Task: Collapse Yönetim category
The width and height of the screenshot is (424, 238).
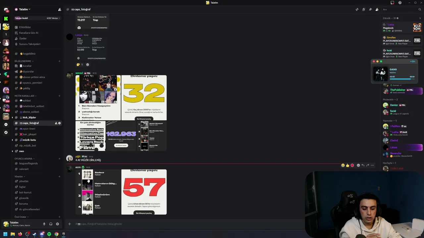Action: click(20, 177)
